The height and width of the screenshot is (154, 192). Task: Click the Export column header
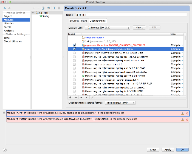click(74, 34)
